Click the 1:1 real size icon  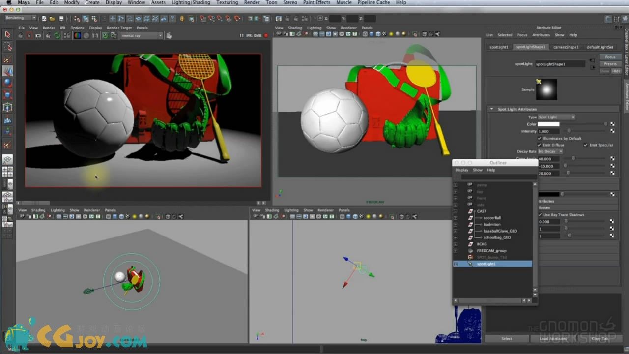(95, 36)
